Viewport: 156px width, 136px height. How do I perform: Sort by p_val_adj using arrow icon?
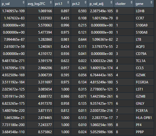point(111,2)
